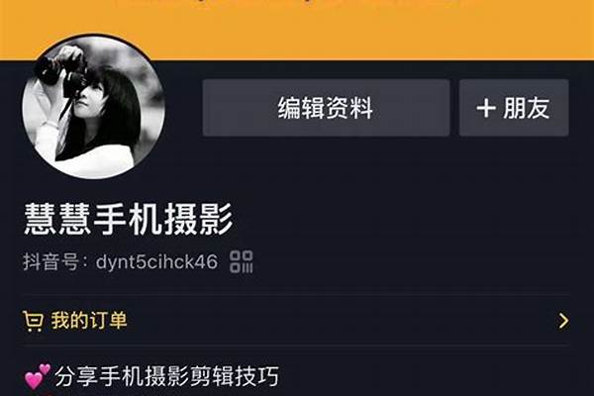Open the circular profile avatar photo

pos(94,107)
